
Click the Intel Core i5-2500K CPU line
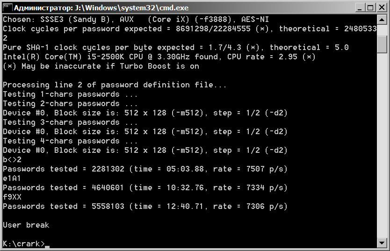coord(159,57)
